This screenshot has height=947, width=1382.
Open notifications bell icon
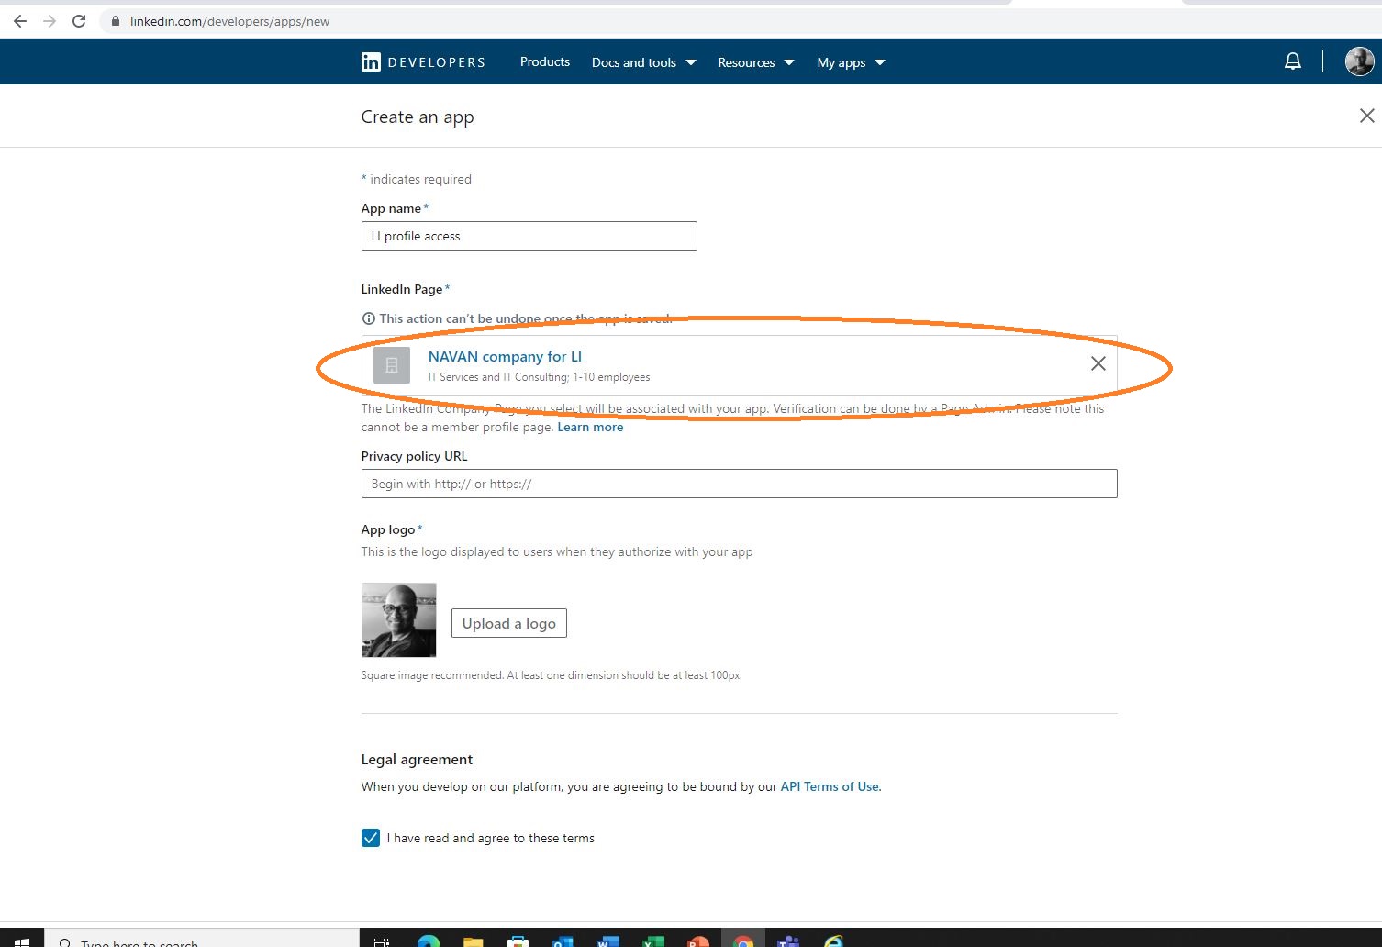point(1292,61)
